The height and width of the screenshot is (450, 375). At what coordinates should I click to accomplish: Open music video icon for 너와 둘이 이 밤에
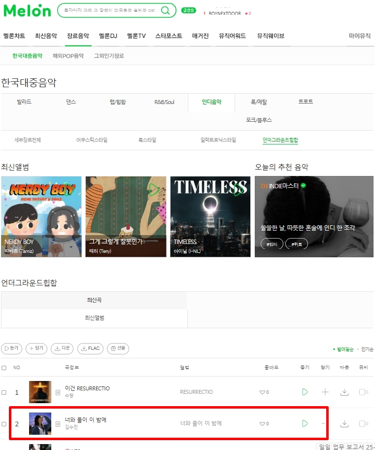pyautogui.click(x=364, y=423)
